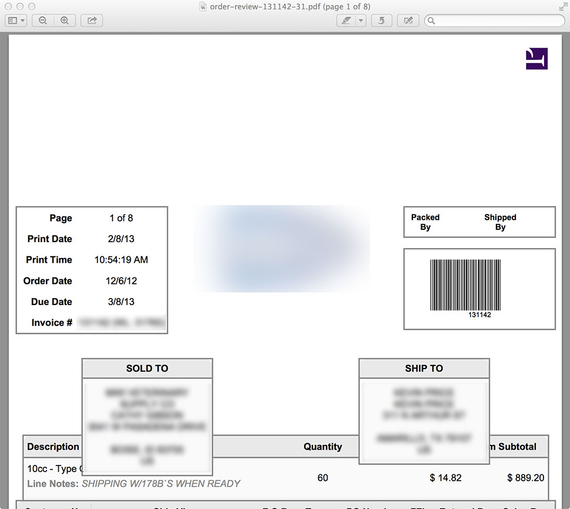Click the purple logo on the page
This screenshot has height=509, width=570.
pyautogui.click(x=536, y=59)
